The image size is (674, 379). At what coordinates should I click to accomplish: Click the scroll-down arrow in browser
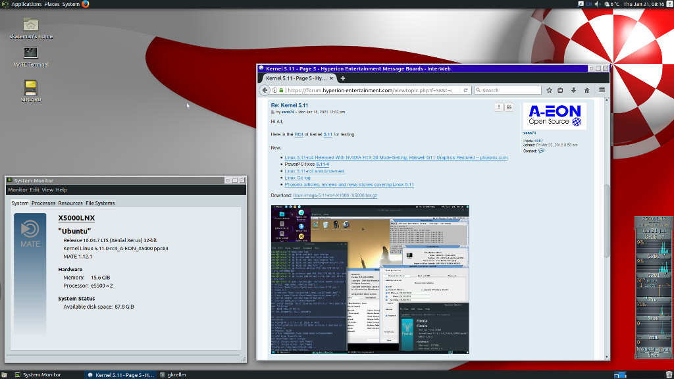[607, 357]
